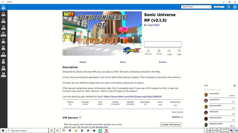Open Messages in the sidebar
Viewport: 238px width, 133px height.
tap(3, 34)
